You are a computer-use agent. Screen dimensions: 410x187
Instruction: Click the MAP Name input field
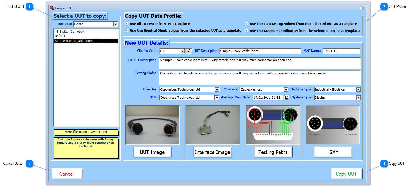click(341, 51)
